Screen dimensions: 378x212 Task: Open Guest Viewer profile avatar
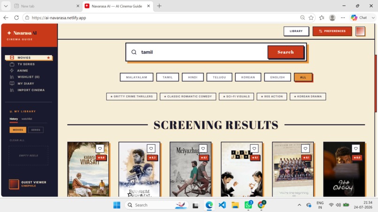coord(14,184)
